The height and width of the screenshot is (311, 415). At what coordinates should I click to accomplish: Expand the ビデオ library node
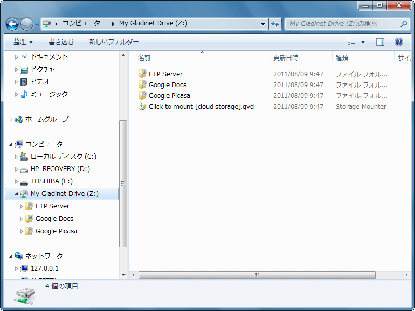click(x=16, y=82)
